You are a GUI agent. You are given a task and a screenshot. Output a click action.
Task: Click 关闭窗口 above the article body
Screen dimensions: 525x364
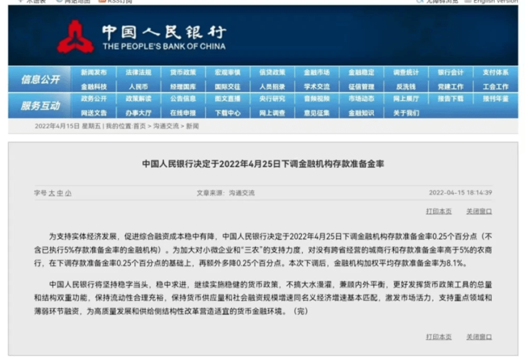479,211
